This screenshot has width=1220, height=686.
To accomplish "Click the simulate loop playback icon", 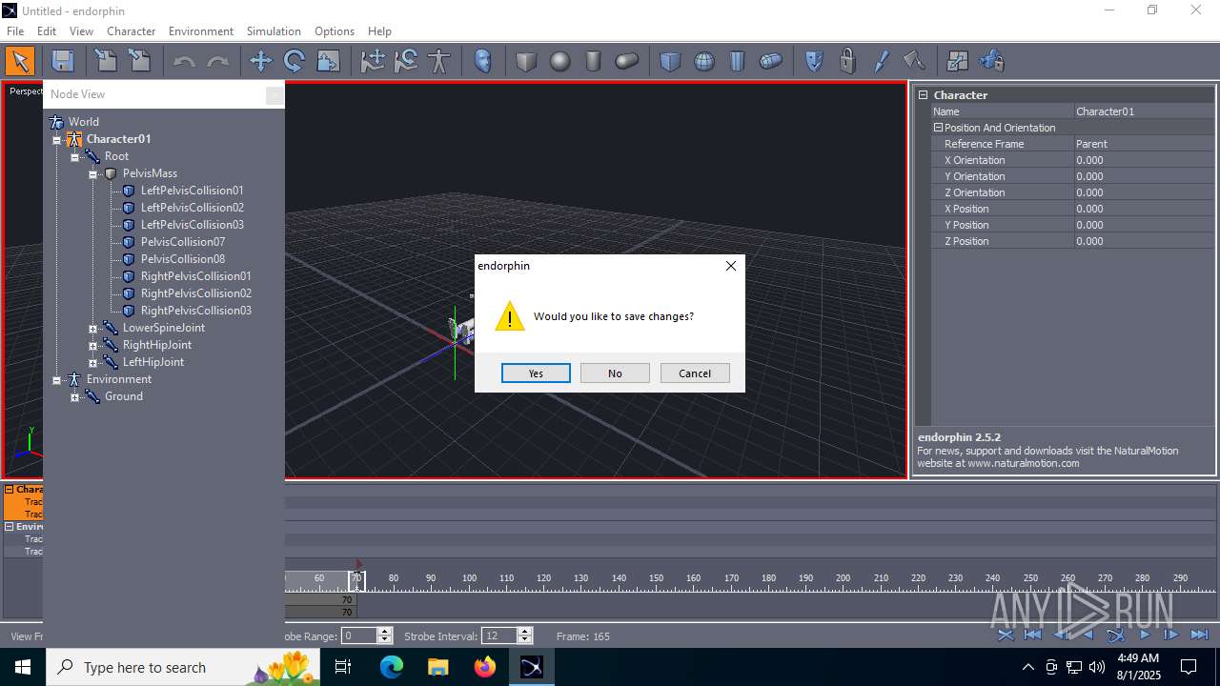I will (1116, 635).
